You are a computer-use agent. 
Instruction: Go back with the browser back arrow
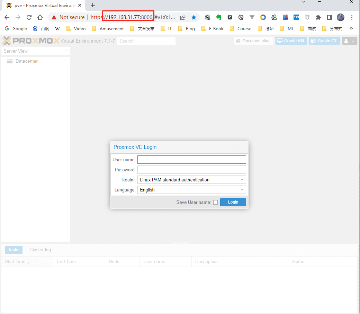coord(7,17)
